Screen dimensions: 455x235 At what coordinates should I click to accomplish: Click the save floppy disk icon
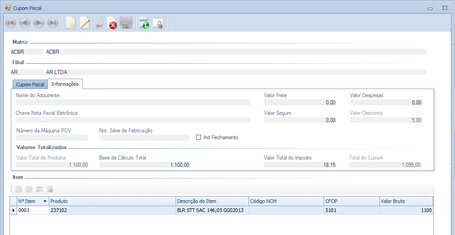point(126,23)
